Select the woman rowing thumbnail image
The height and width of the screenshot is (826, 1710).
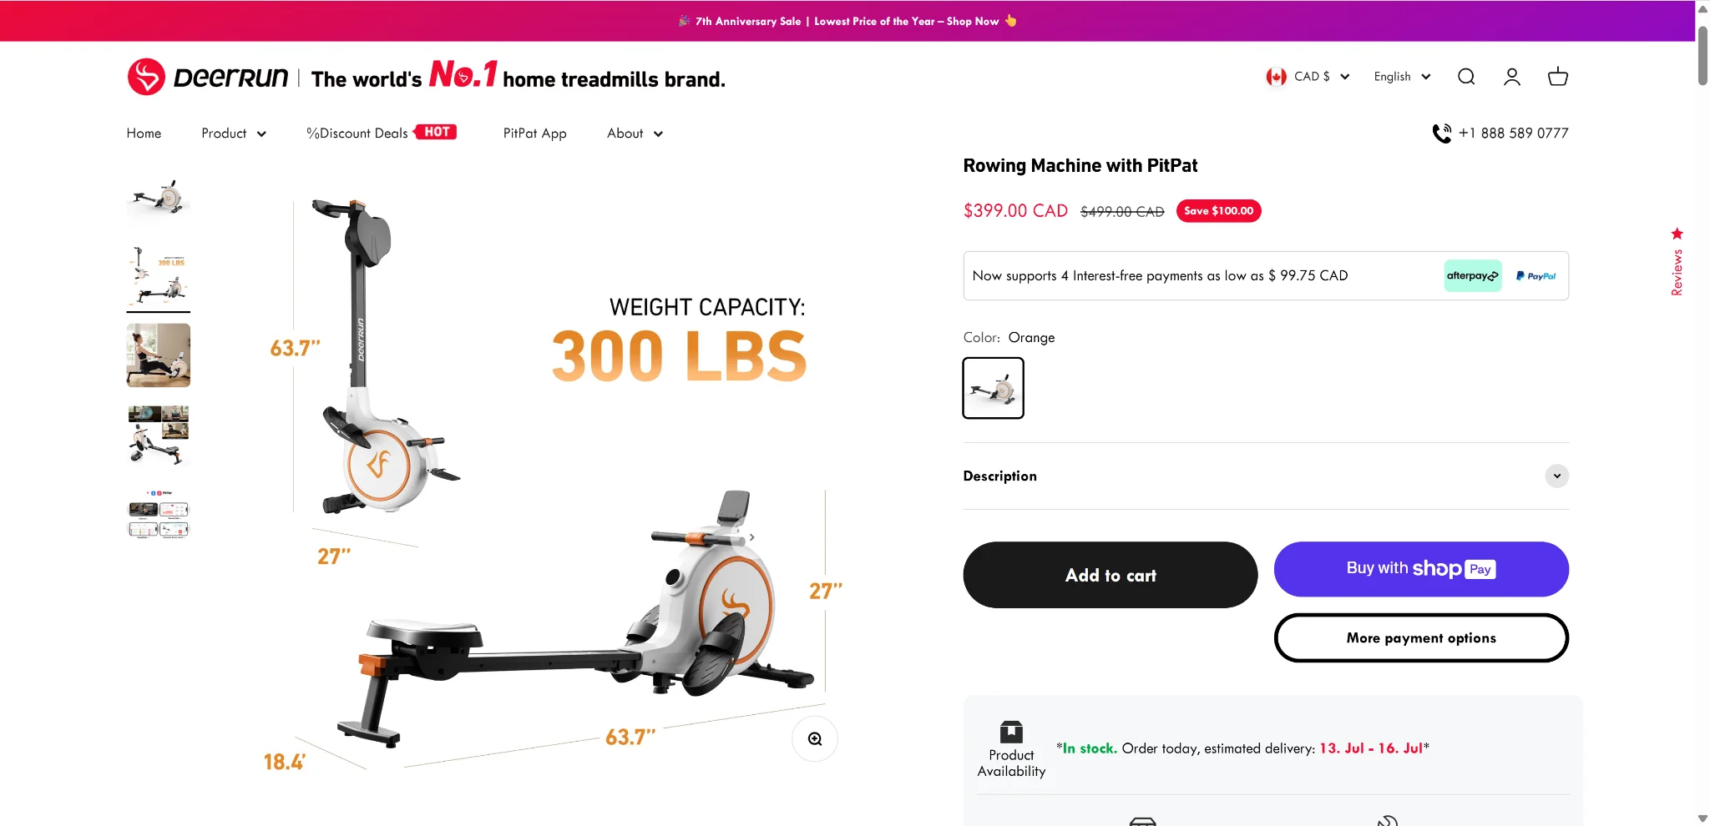click(x=159, y=355)
